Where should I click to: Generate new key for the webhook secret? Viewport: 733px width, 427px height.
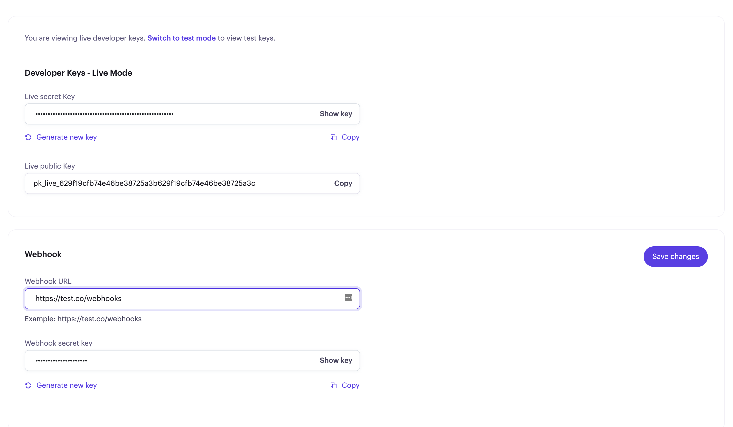tap(66, 385)
